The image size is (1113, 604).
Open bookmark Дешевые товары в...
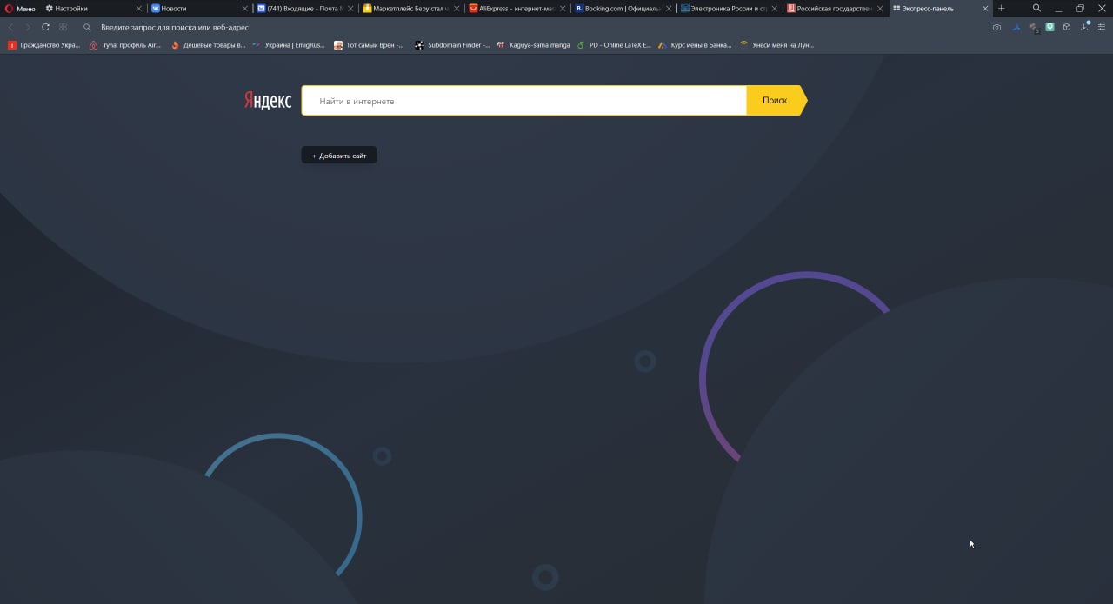tap(208, 44)
